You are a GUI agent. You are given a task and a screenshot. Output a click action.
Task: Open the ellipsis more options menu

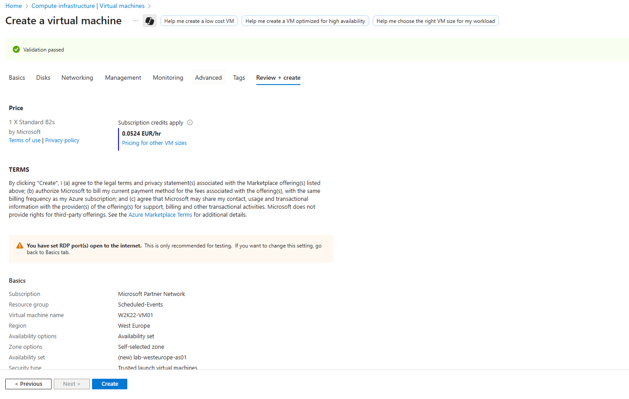(136, 21)
